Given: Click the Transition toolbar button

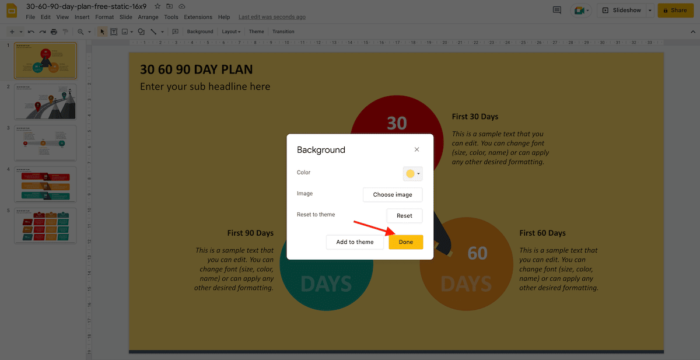Looking at the screenshot, I should pyautogui.click(x=283, y=32).
